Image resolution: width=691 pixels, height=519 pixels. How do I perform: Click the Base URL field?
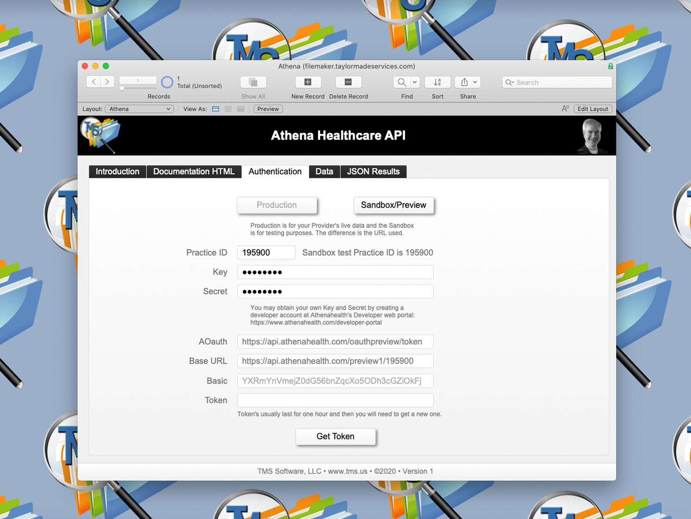click(335, 361)
